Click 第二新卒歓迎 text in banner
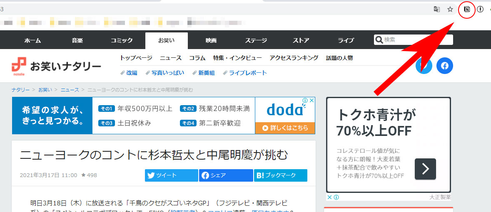The image size is (491, 212). pyautogui.click(x=220, y=123)
